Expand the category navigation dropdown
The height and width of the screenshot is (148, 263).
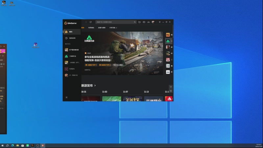click(x=113, y=28)
